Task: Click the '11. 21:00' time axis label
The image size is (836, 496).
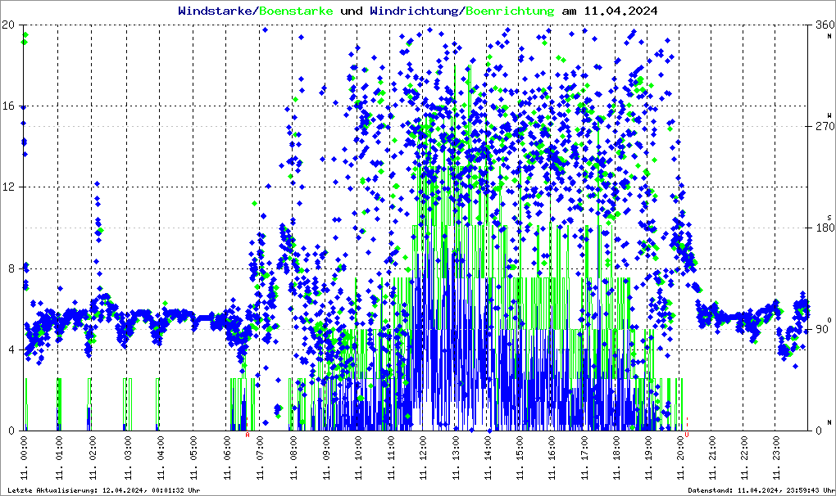Action: click(x=712, y=458)
